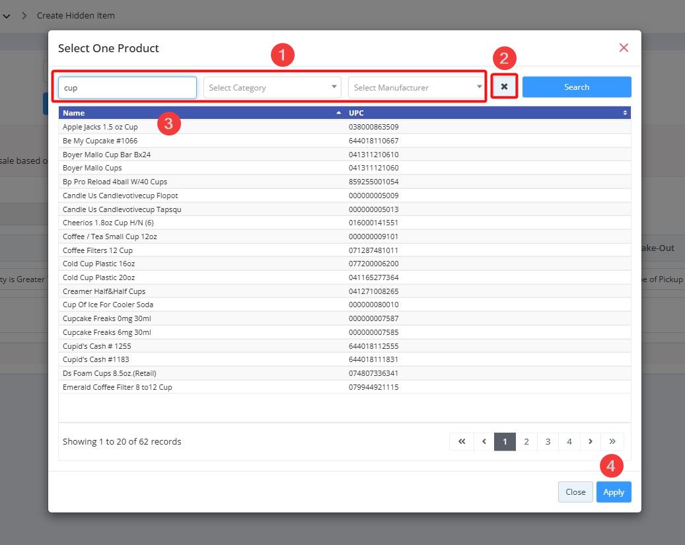Click UPC value 016000141551
This screenshot has width=685, height=545.
pos(373,223)
